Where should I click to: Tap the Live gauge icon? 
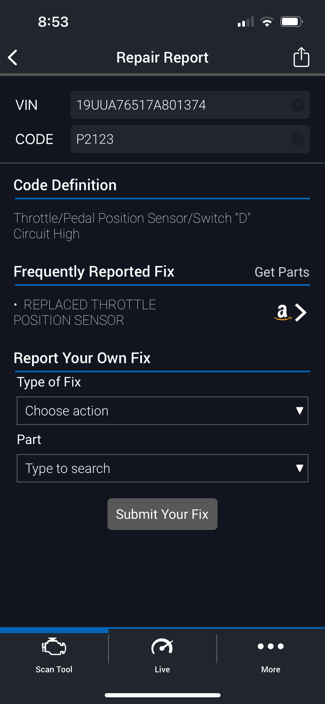coord(162,647)
